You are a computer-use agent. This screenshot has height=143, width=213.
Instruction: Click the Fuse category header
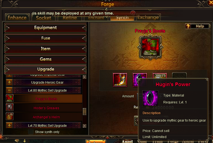[x=45, y=38]
